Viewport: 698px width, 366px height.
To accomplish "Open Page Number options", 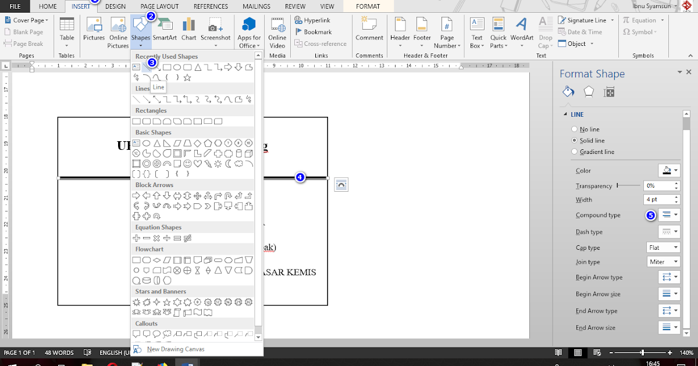I will click(x=446, y=32).
